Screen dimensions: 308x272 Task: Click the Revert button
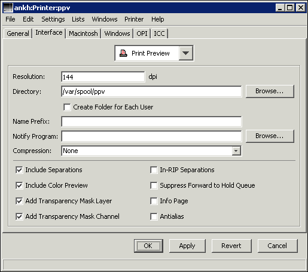[231, 246]
